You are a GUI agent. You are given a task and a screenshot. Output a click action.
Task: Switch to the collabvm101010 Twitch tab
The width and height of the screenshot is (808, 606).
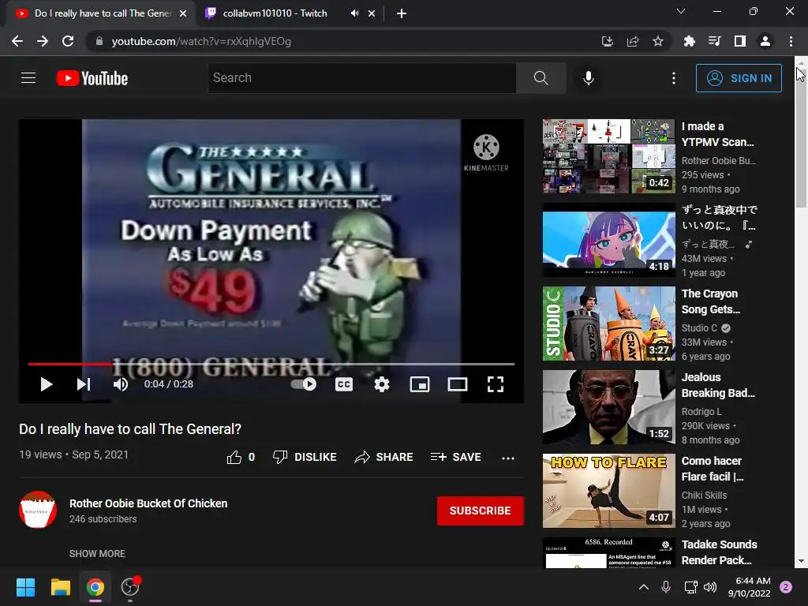tap(275, 13)
